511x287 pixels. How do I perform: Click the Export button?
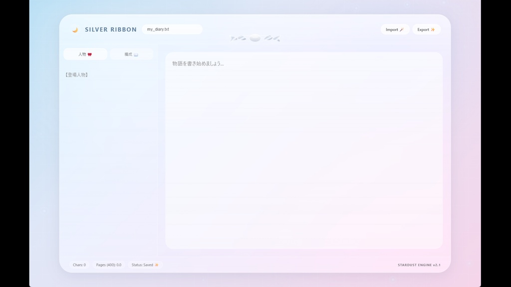click(426, 29)
